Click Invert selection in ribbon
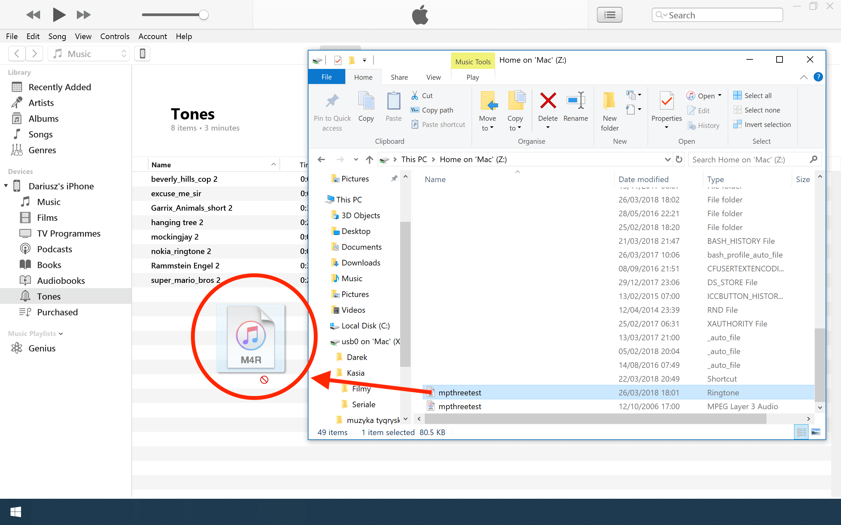841x525 pixels. [x=762, y=125]
